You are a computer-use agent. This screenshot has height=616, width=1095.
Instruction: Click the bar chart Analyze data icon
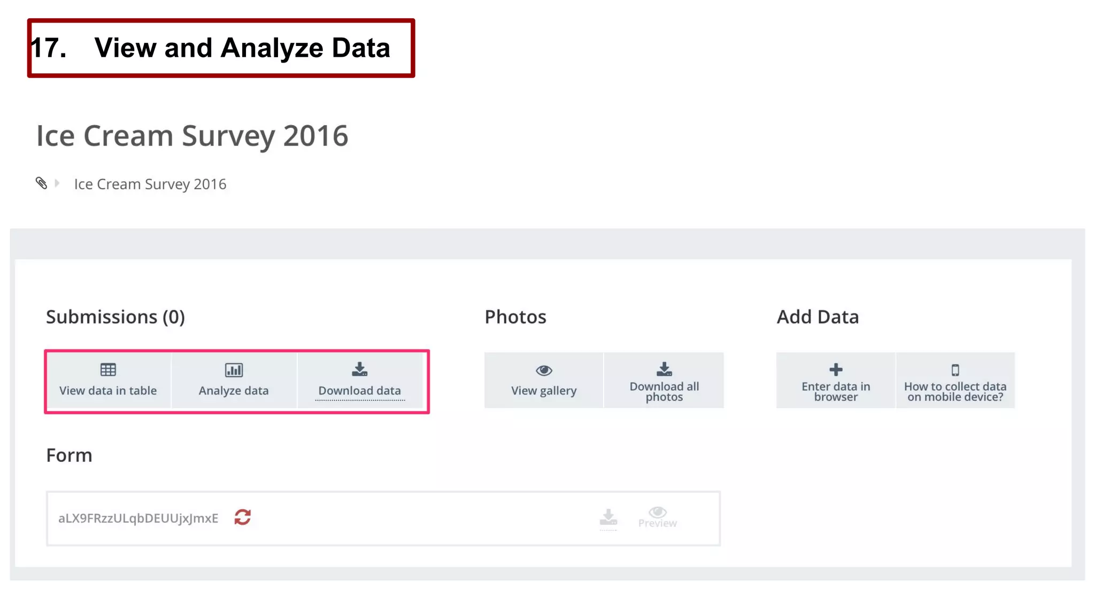[234, 370]
